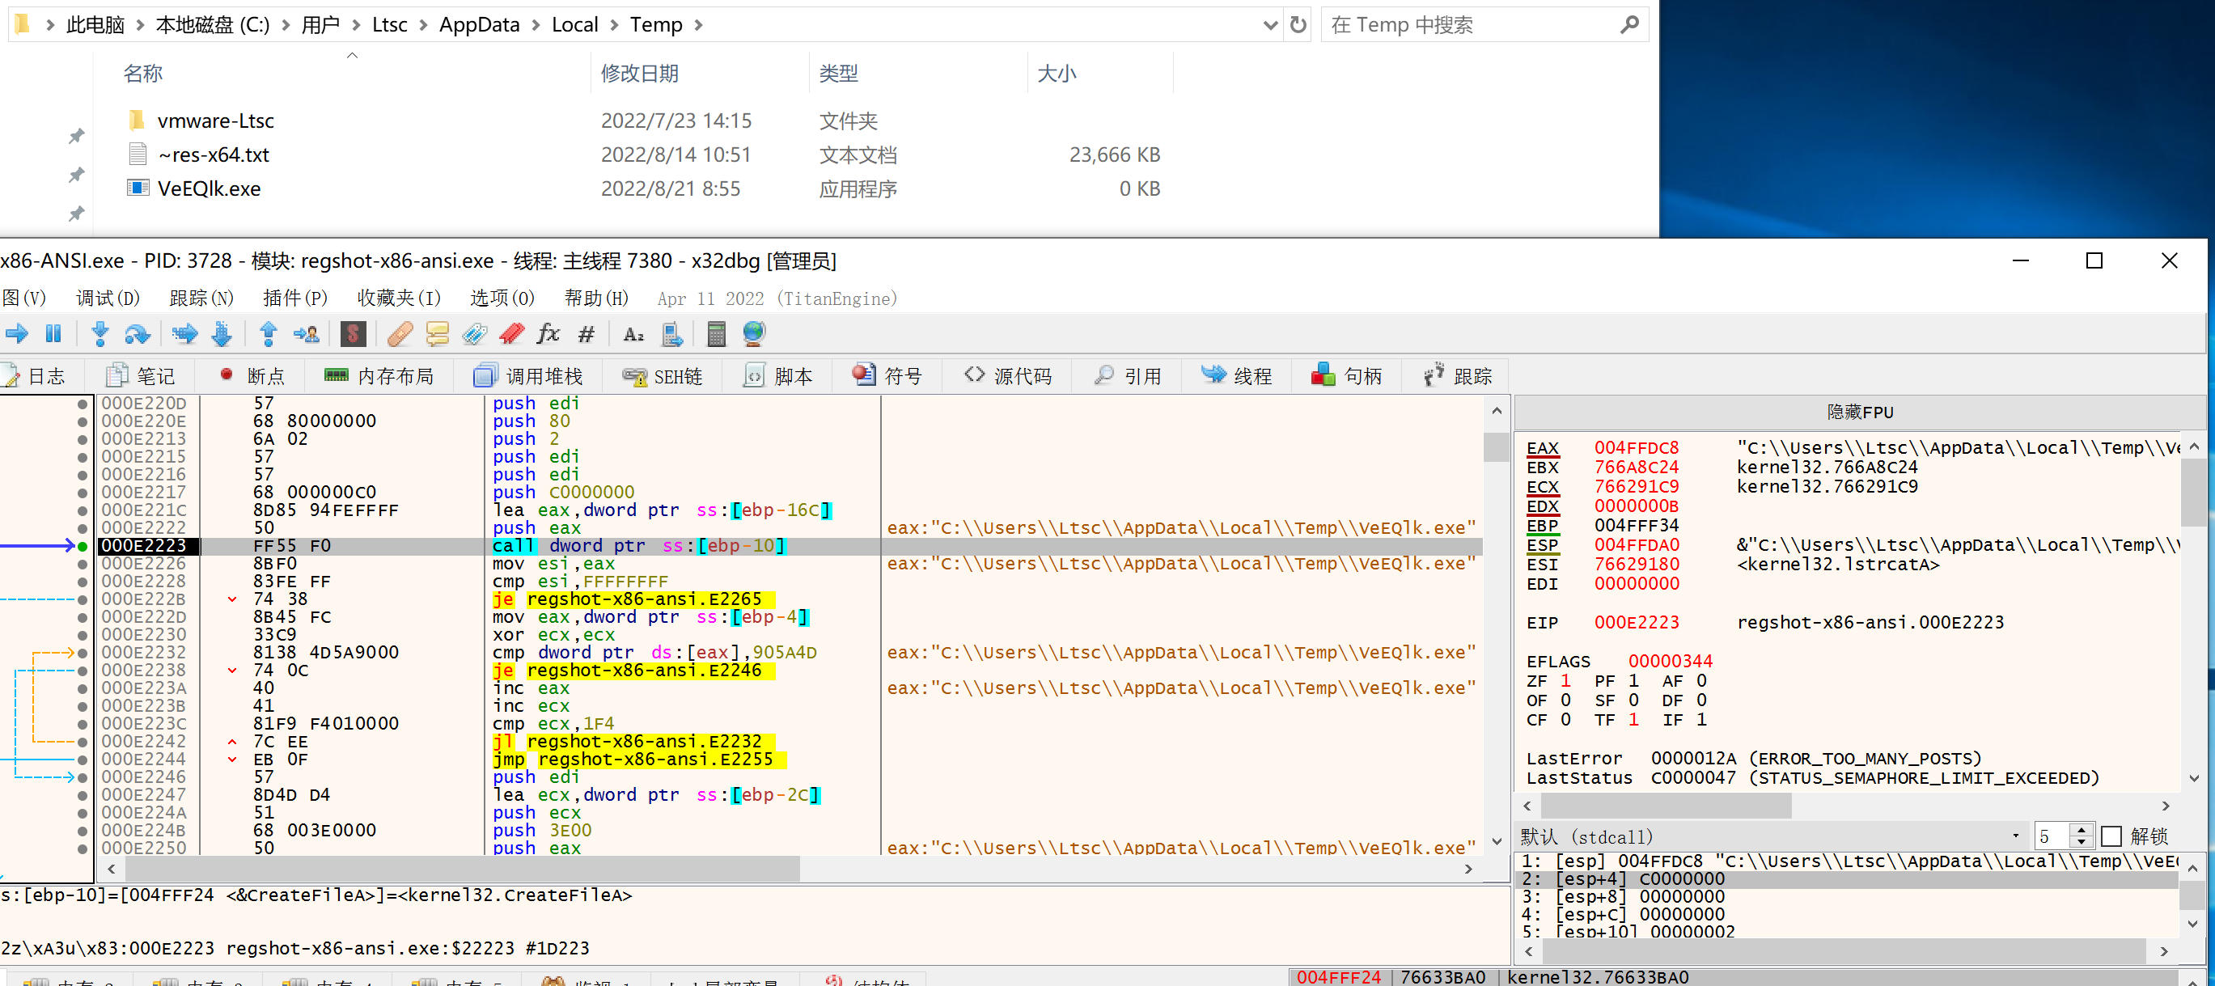The width and height of the screenshot is (2215, 986).
Task: Click the Run arrow toolbar icon
Action: [16, 334]
